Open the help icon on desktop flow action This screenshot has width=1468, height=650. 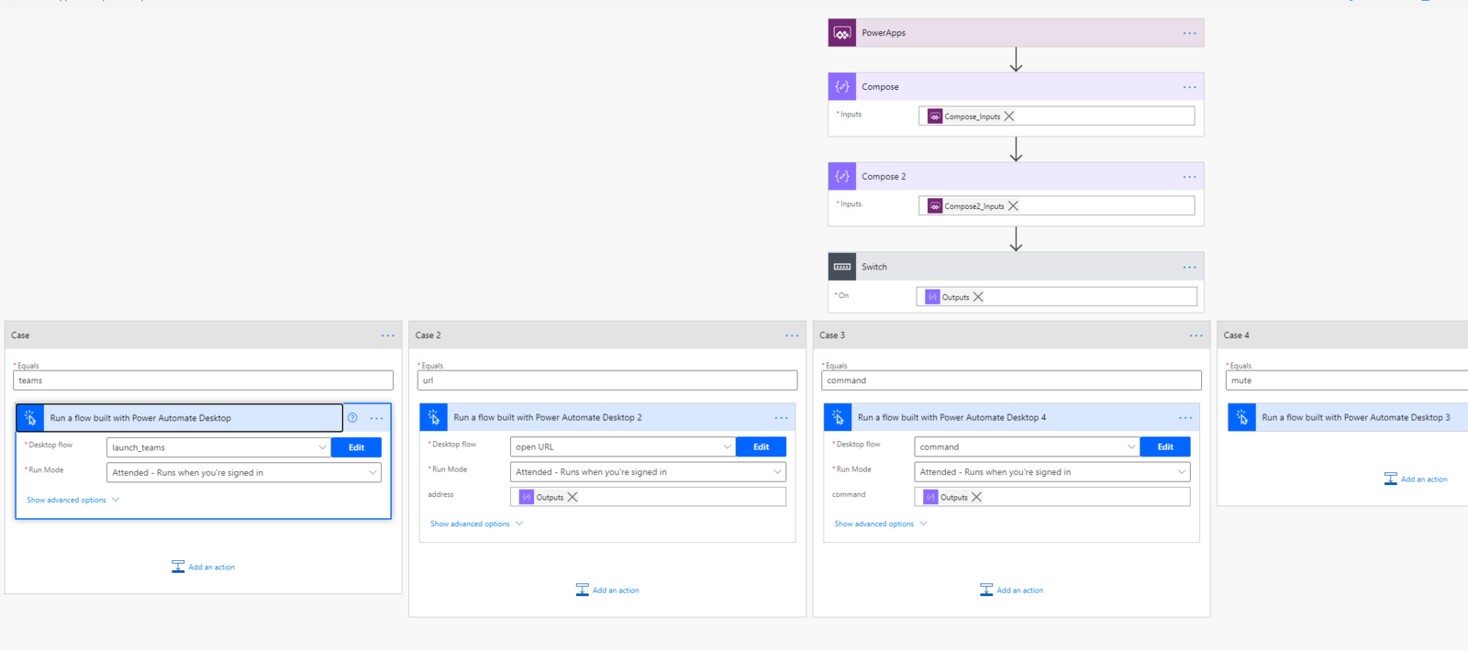coord(352,418)
